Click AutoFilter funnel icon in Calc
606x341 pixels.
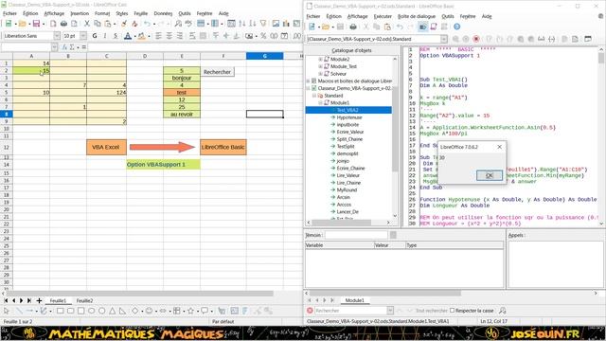[263, 24]
